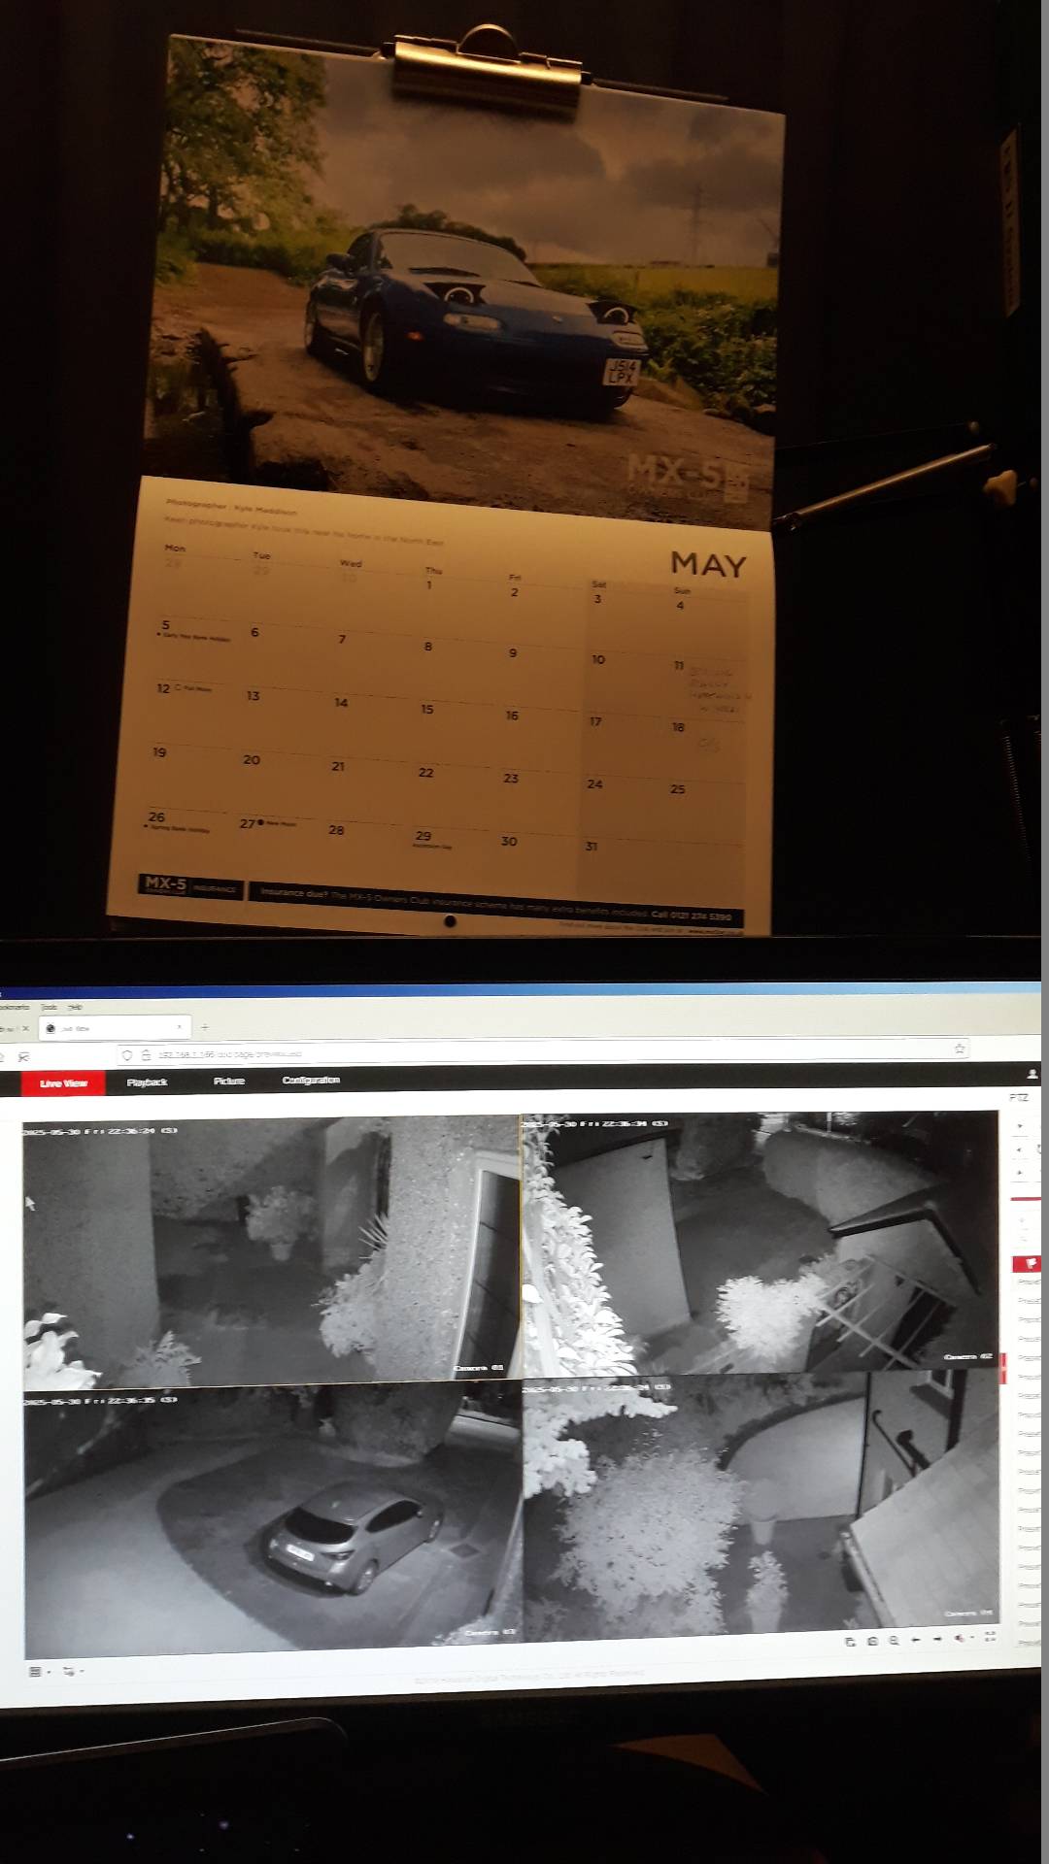The width and height of the screenshot is (1049, 1864).
Task: Open the Playback tab
Action: 147,1082
